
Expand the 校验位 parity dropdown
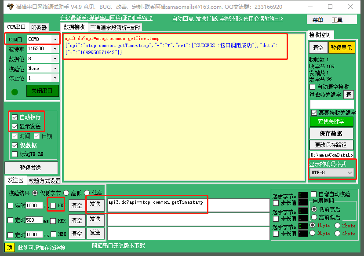click(x=55, y=68)
